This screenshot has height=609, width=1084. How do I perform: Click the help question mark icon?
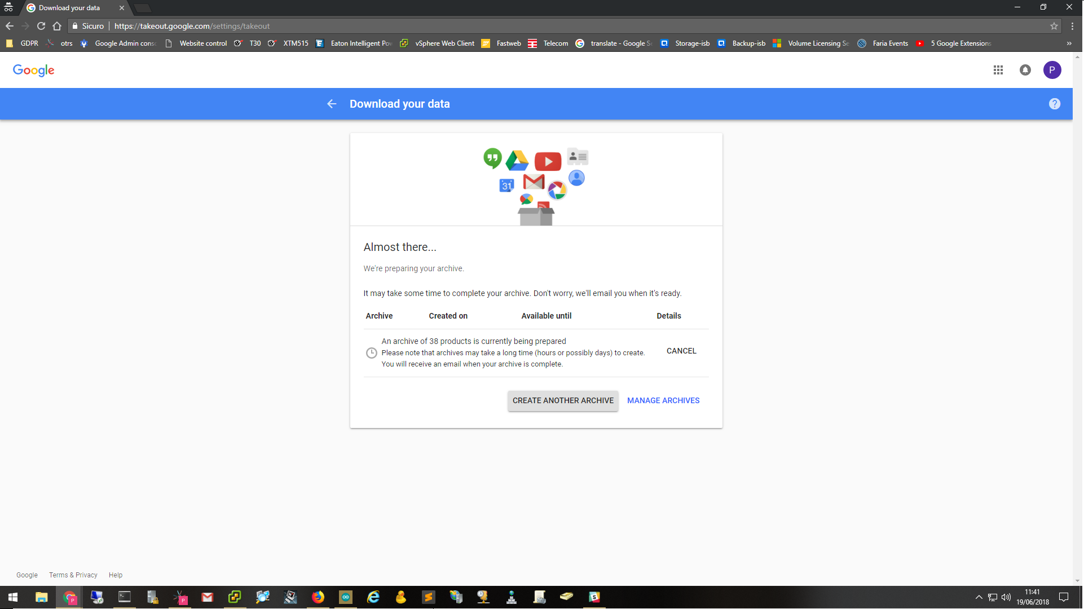[1055, 104]
